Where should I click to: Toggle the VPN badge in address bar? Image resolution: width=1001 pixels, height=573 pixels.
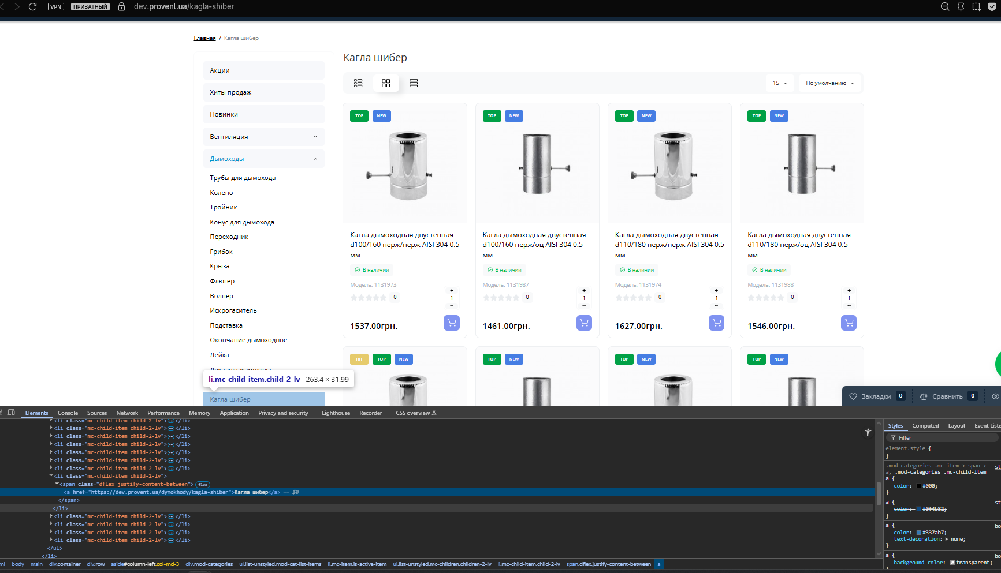[x=56, y=7]
